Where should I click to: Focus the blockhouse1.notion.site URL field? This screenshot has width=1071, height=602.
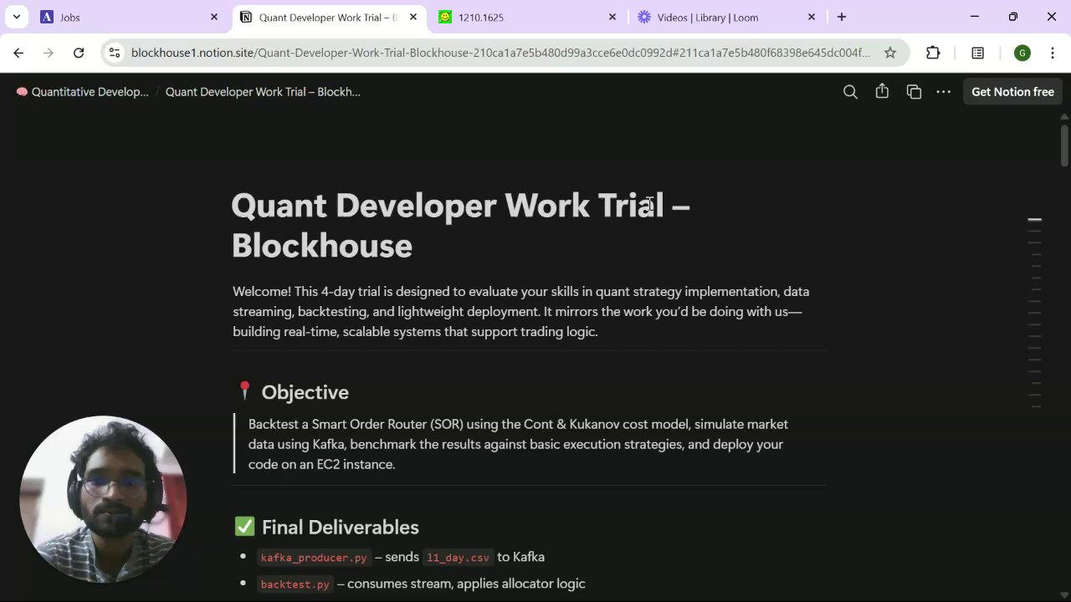coord(500,53)
